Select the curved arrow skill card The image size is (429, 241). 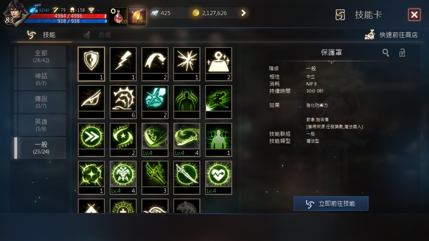pos(155,64)
